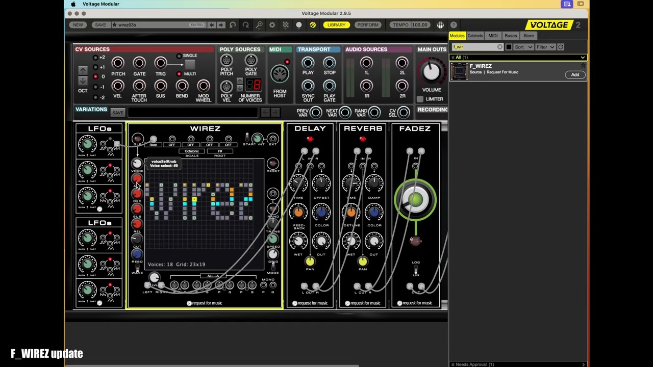653x367 pixels.
Task: Select octave 0 indicator
Action: [95, 77]
